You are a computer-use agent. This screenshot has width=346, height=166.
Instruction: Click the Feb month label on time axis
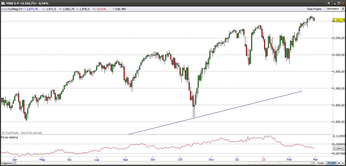[x=289, y=160]
